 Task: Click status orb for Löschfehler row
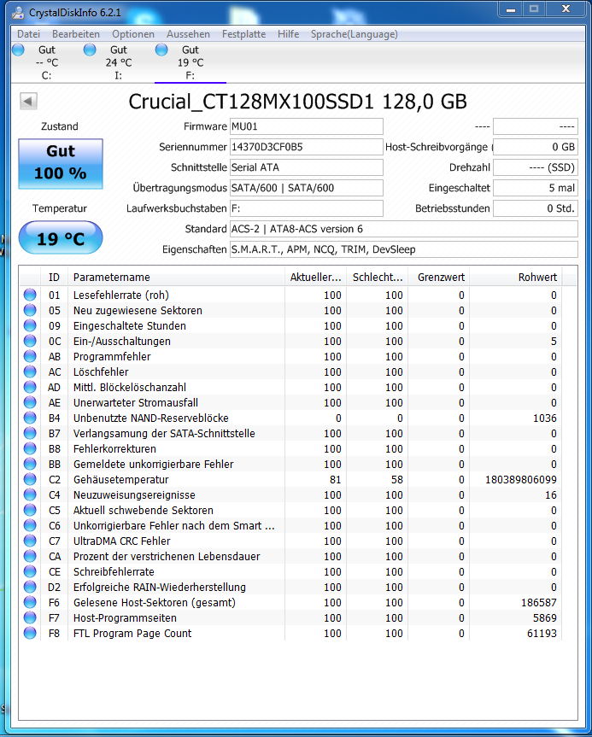[30, 371]
